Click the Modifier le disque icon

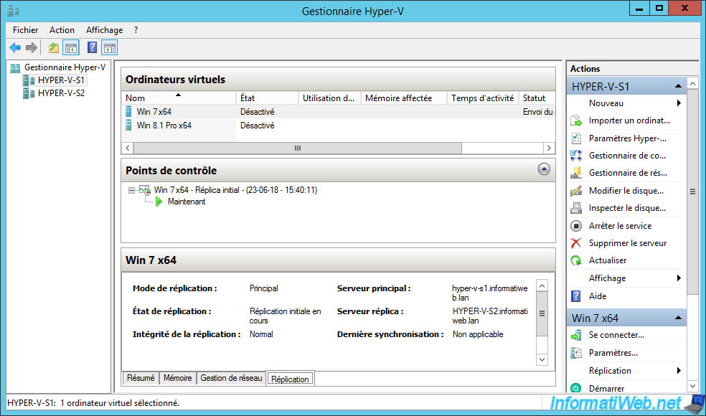pyautogui.click(x=576, y=191)
